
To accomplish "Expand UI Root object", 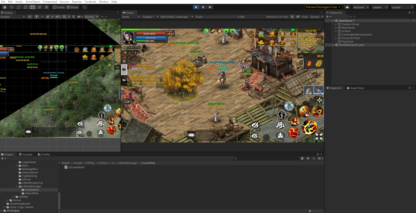I will point(336,31).
